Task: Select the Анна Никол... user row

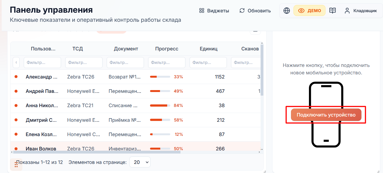Action: coord(135,106)
